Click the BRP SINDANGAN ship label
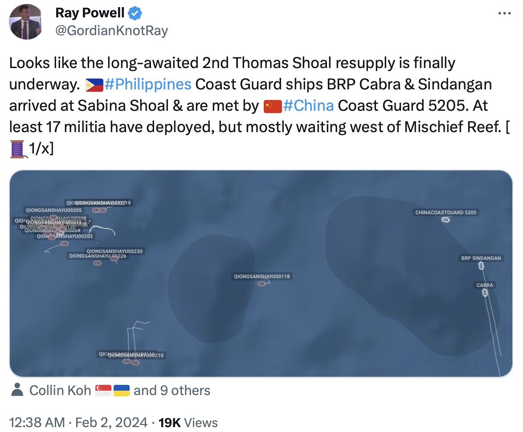 pos(481,258)
